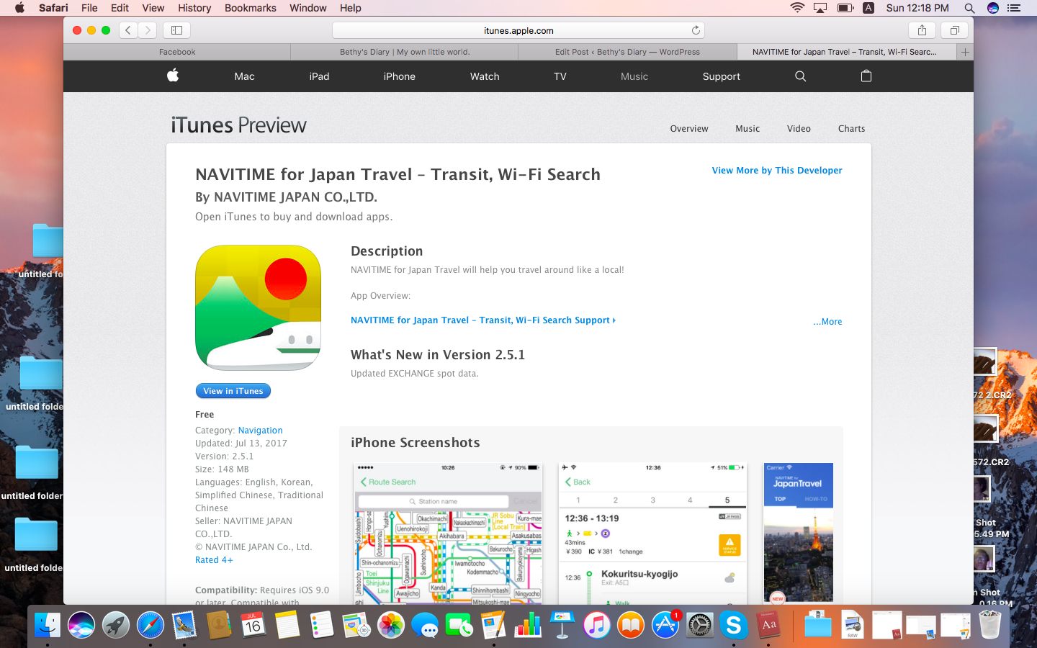The width and height of the screenshot is (1037, 648).
Task: Launch Skype from the Dock
Action: 734,625
